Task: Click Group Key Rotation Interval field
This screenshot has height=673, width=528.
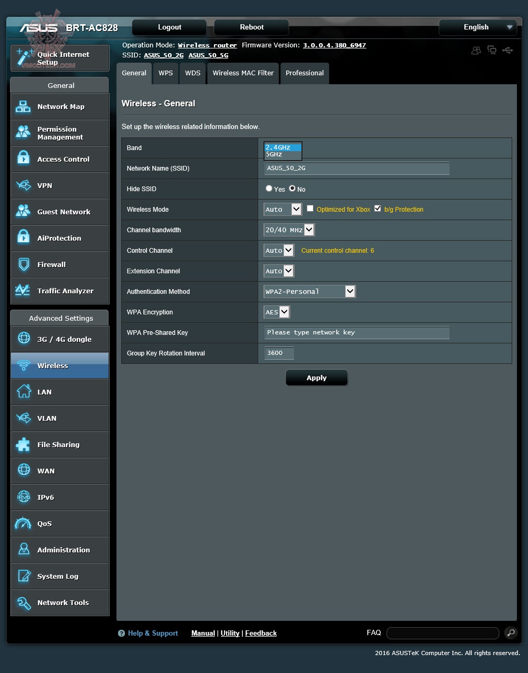Action: point(279,353)
